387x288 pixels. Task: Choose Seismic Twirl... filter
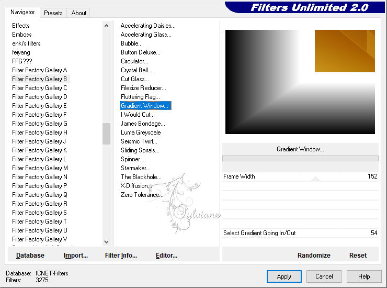[139, 141]
